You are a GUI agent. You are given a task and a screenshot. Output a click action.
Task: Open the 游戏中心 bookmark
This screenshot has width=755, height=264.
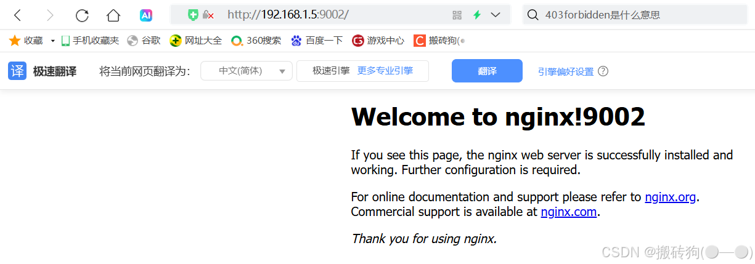tap(378, 41)
